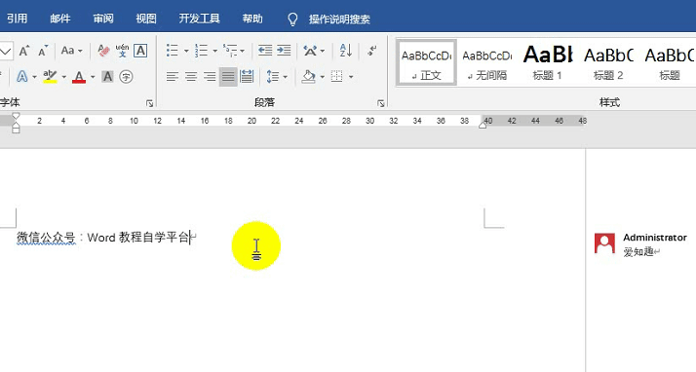Open shading color dropdown arrow

point(322,77)
